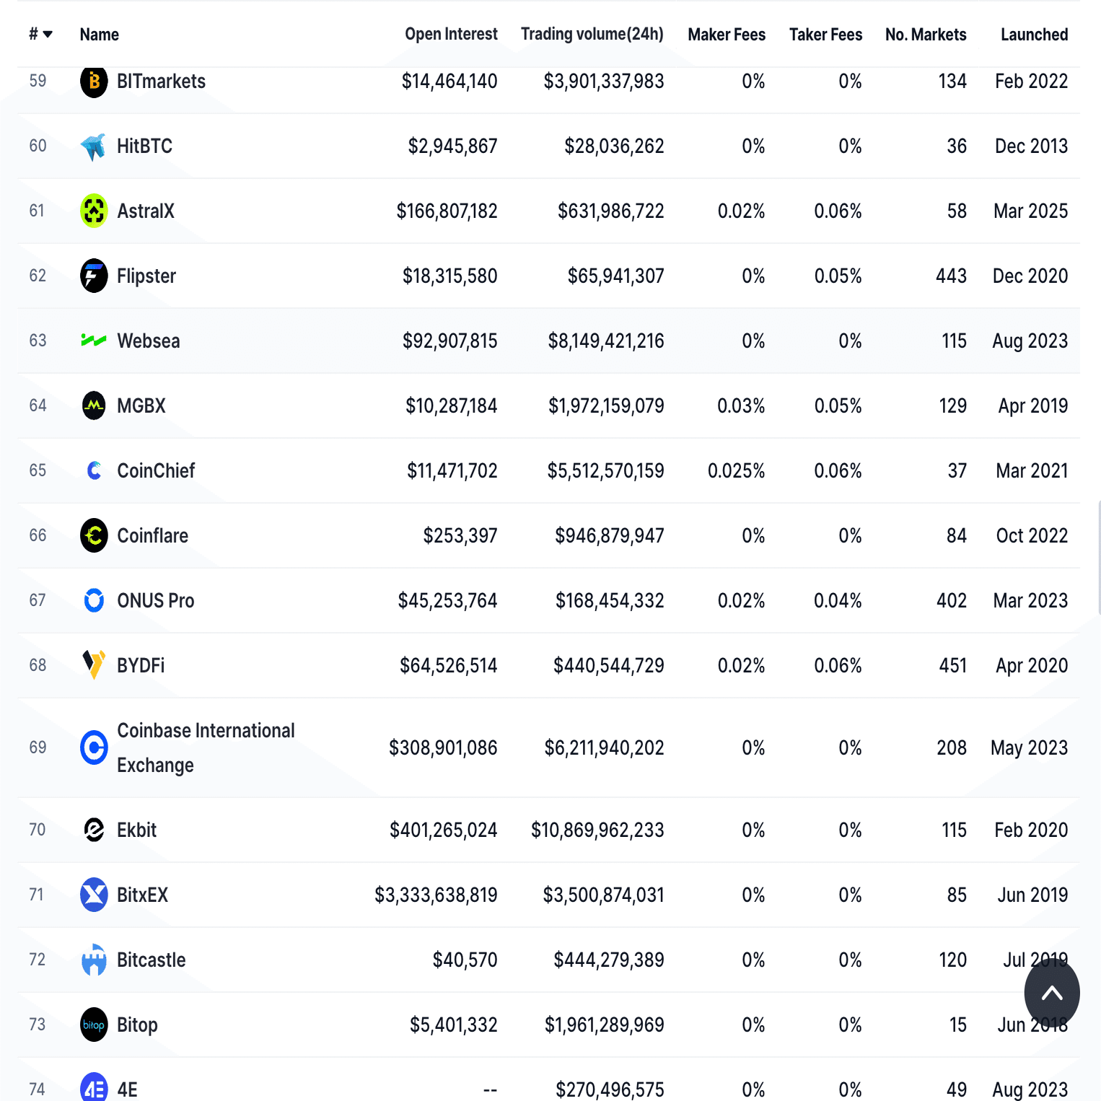This screenshot has width=1101, height=1101.
Task: Click the BYDFi logo icon
Action: [94, 664]
